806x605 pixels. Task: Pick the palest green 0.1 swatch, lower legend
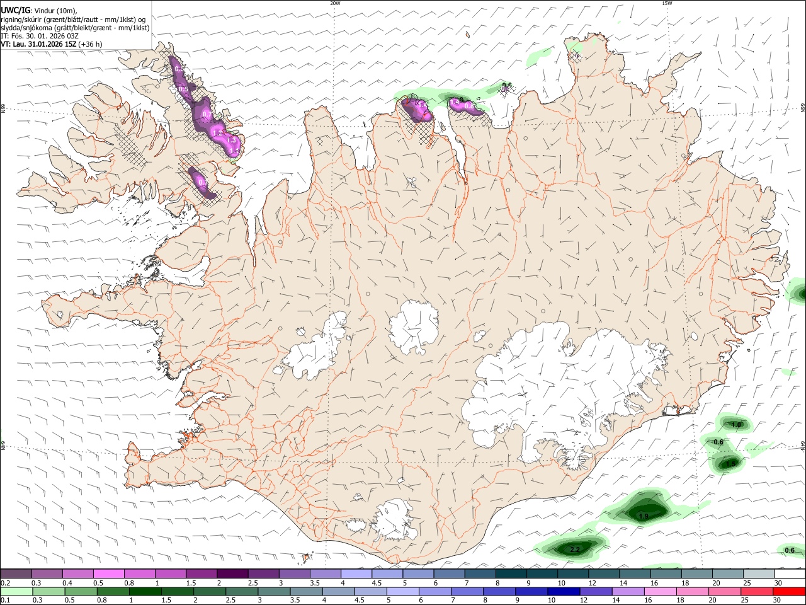(16, 591)
